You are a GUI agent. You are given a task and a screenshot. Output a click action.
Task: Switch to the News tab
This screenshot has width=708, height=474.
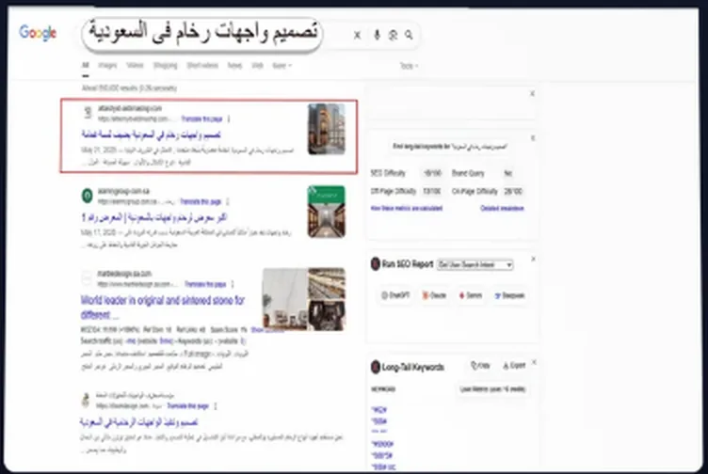coord(234,66)
